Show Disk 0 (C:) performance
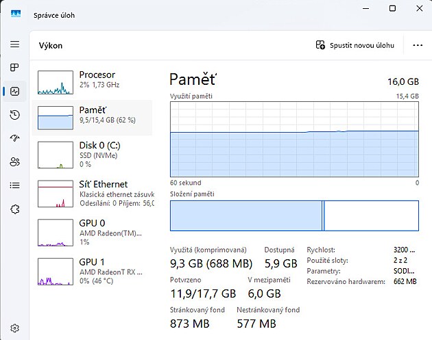 pyautogui.click(x=93, y=155)
